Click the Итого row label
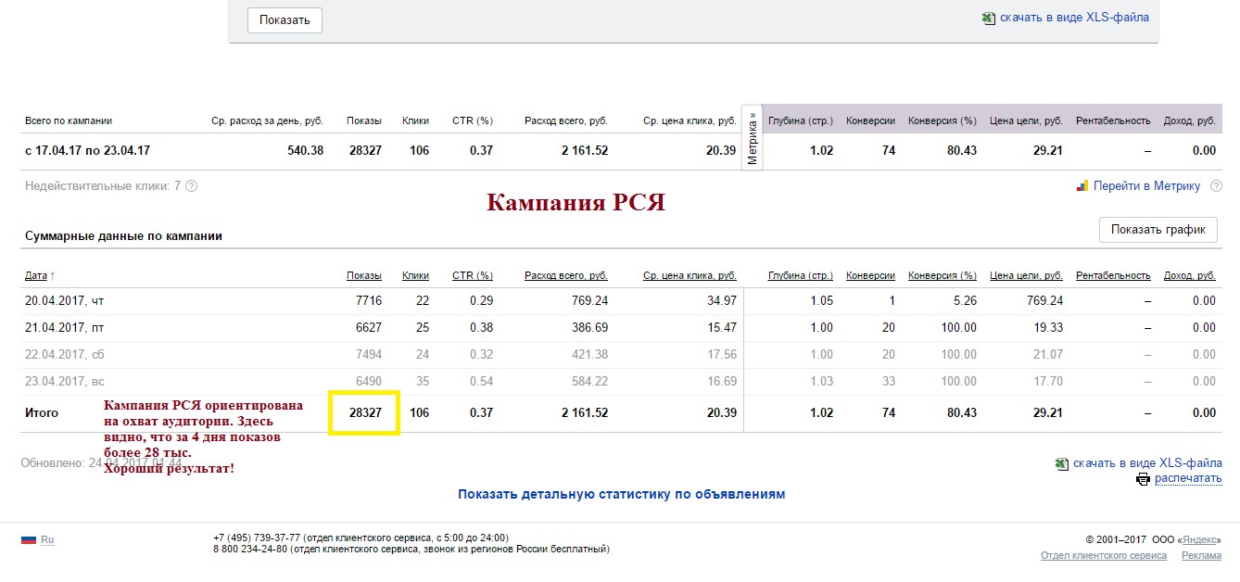The height and width of the screenshot is (582, 1240). (x=42, y=412)
